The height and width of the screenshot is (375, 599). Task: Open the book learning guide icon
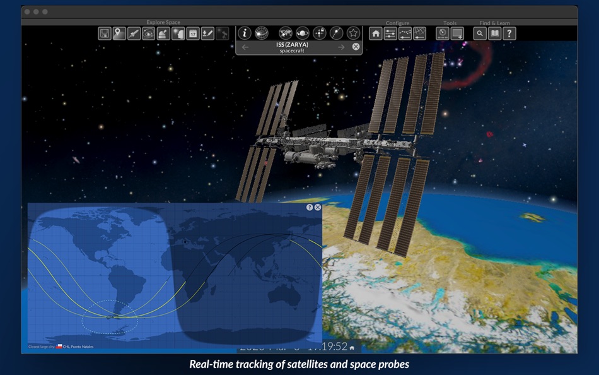[x=495, y=33]
